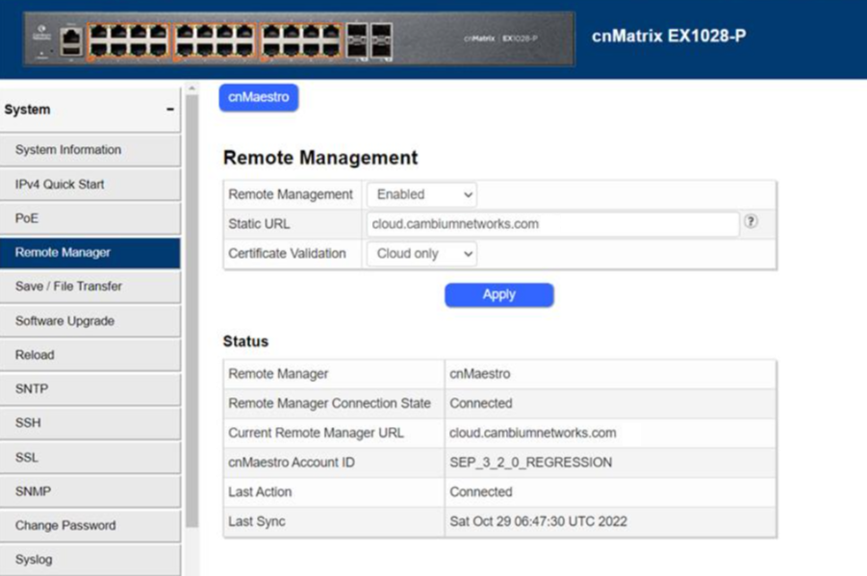Click the Remote Management heading
The width and height of the screenshot is (867, 576).
(x=320, y=158)
